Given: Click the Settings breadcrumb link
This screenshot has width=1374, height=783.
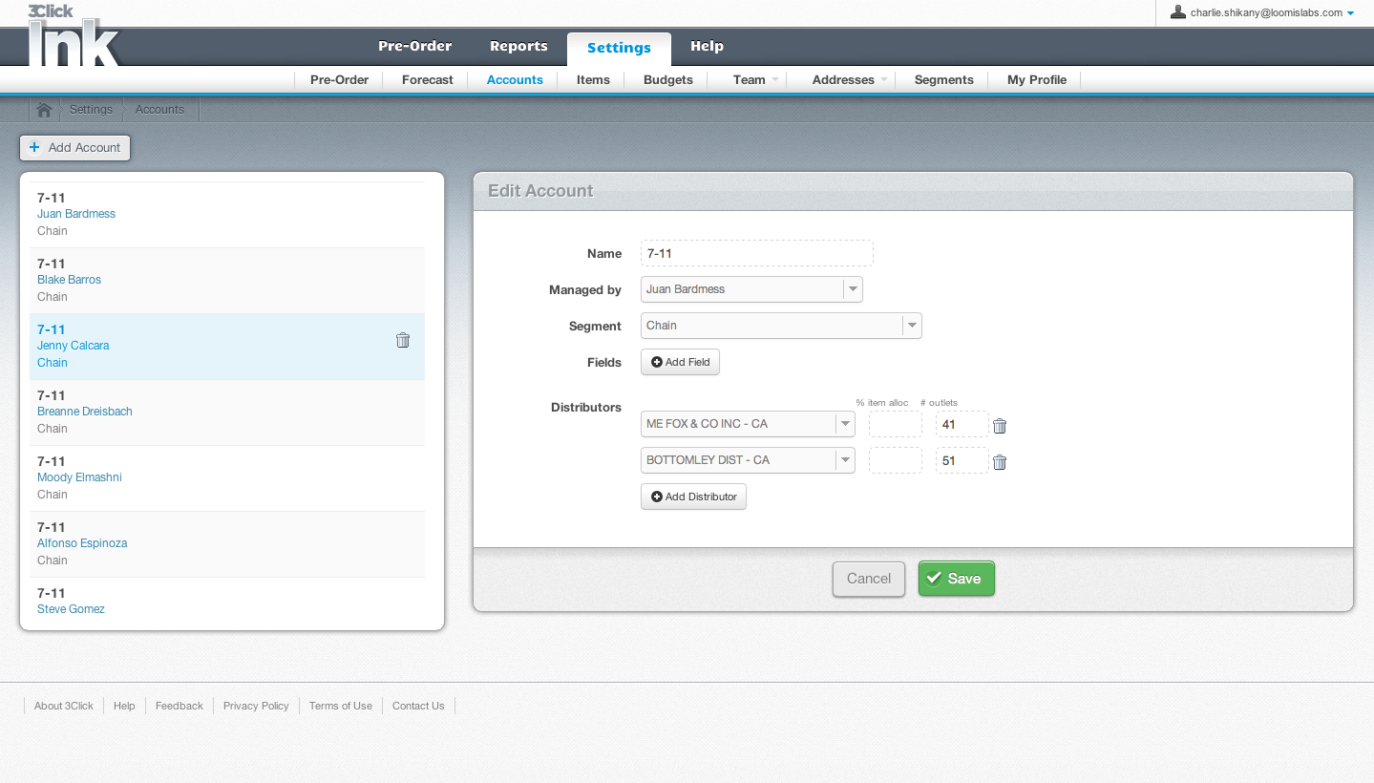Looking at the screenshot, I should click(91, 110).
